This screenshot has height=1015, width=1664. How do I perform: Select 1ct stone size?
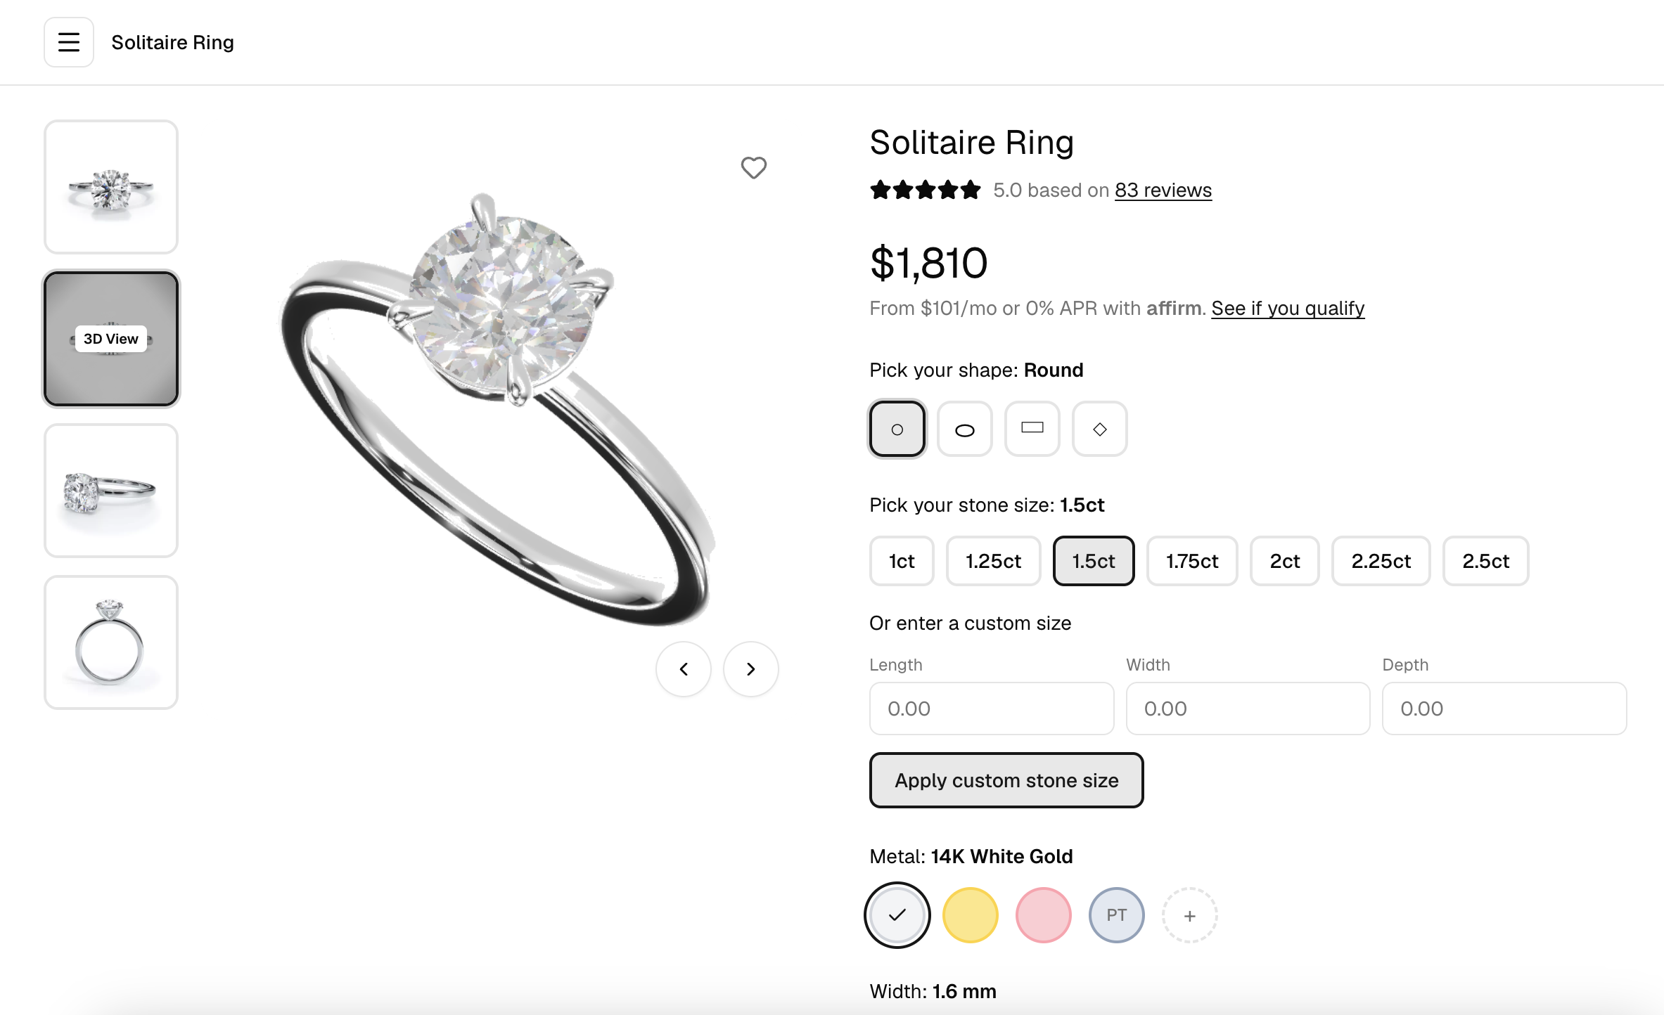click(902, 561)
